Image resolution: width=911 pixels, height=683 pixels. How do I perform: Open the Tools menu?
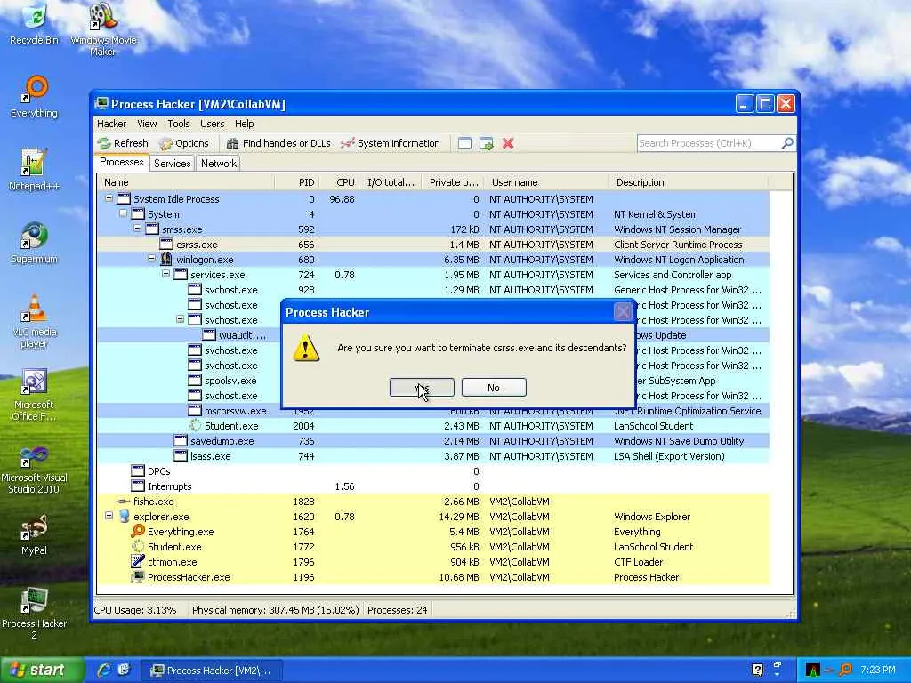(178, 124)
